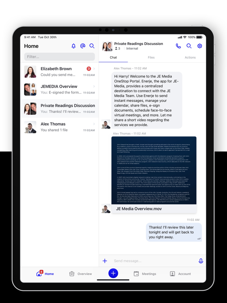The image size is (227, 303).
Task: Tap the battery indicator in status bar
Action: point(199,37)
